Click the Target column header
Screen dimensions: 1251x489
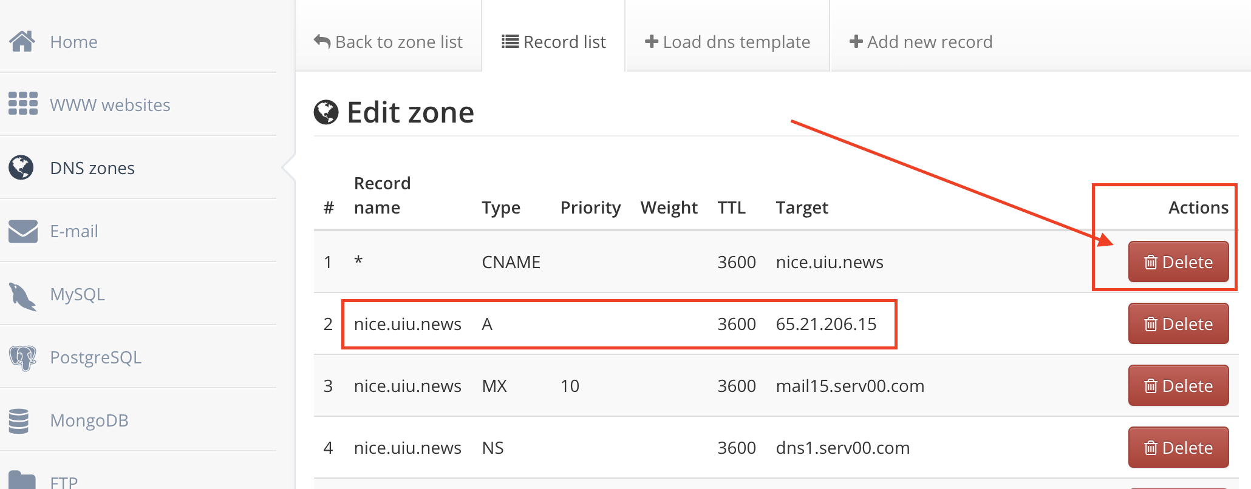[802, 208]
